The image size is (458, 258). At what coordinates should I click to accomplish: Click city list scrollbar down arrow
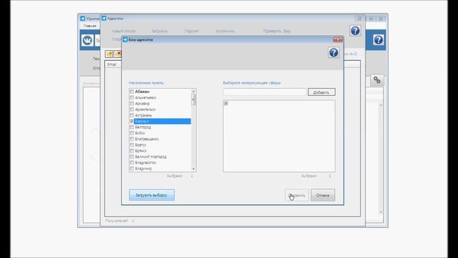click(x=193, y=169)
